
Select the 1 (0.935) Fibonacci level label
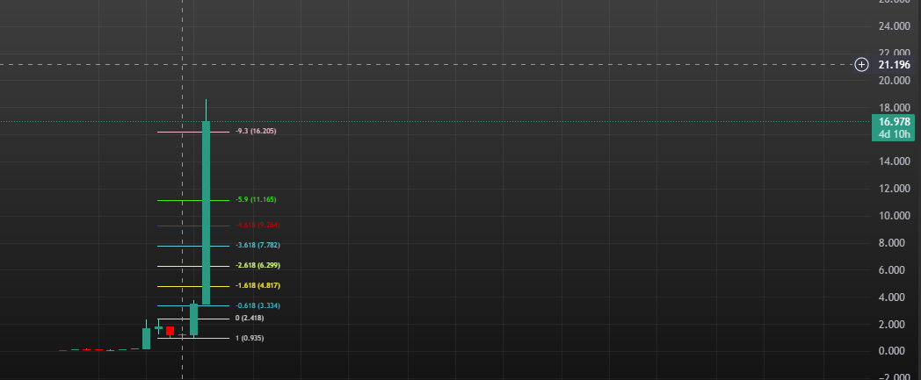tap(249, 339)
